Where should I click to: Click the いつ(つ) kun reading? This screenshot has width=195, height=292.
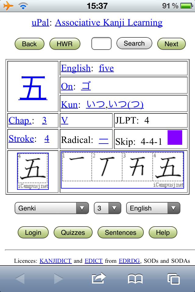[126, 104]
